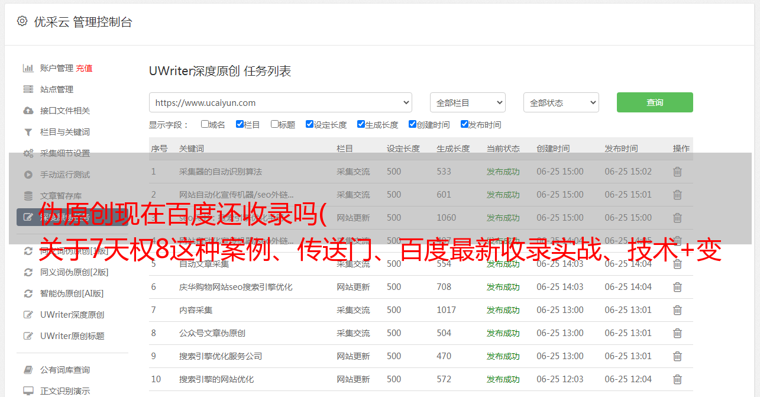Click the filter icon for 栏目与关键词
Screen dimensions: 760x397
tap(28, 132)
